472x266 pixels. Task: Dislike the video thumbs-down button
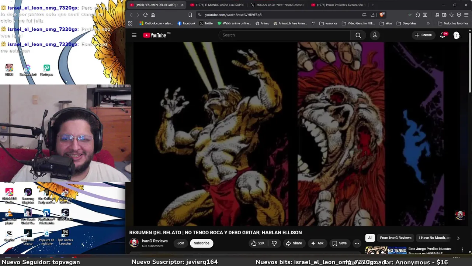tap(274, 243)
